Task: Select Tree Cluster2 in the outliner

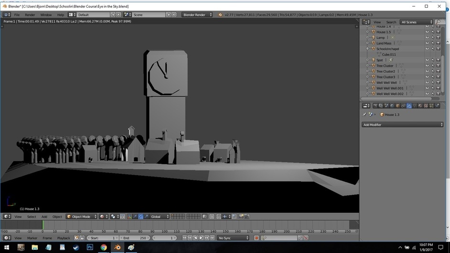Action: [x=386, y=72]
